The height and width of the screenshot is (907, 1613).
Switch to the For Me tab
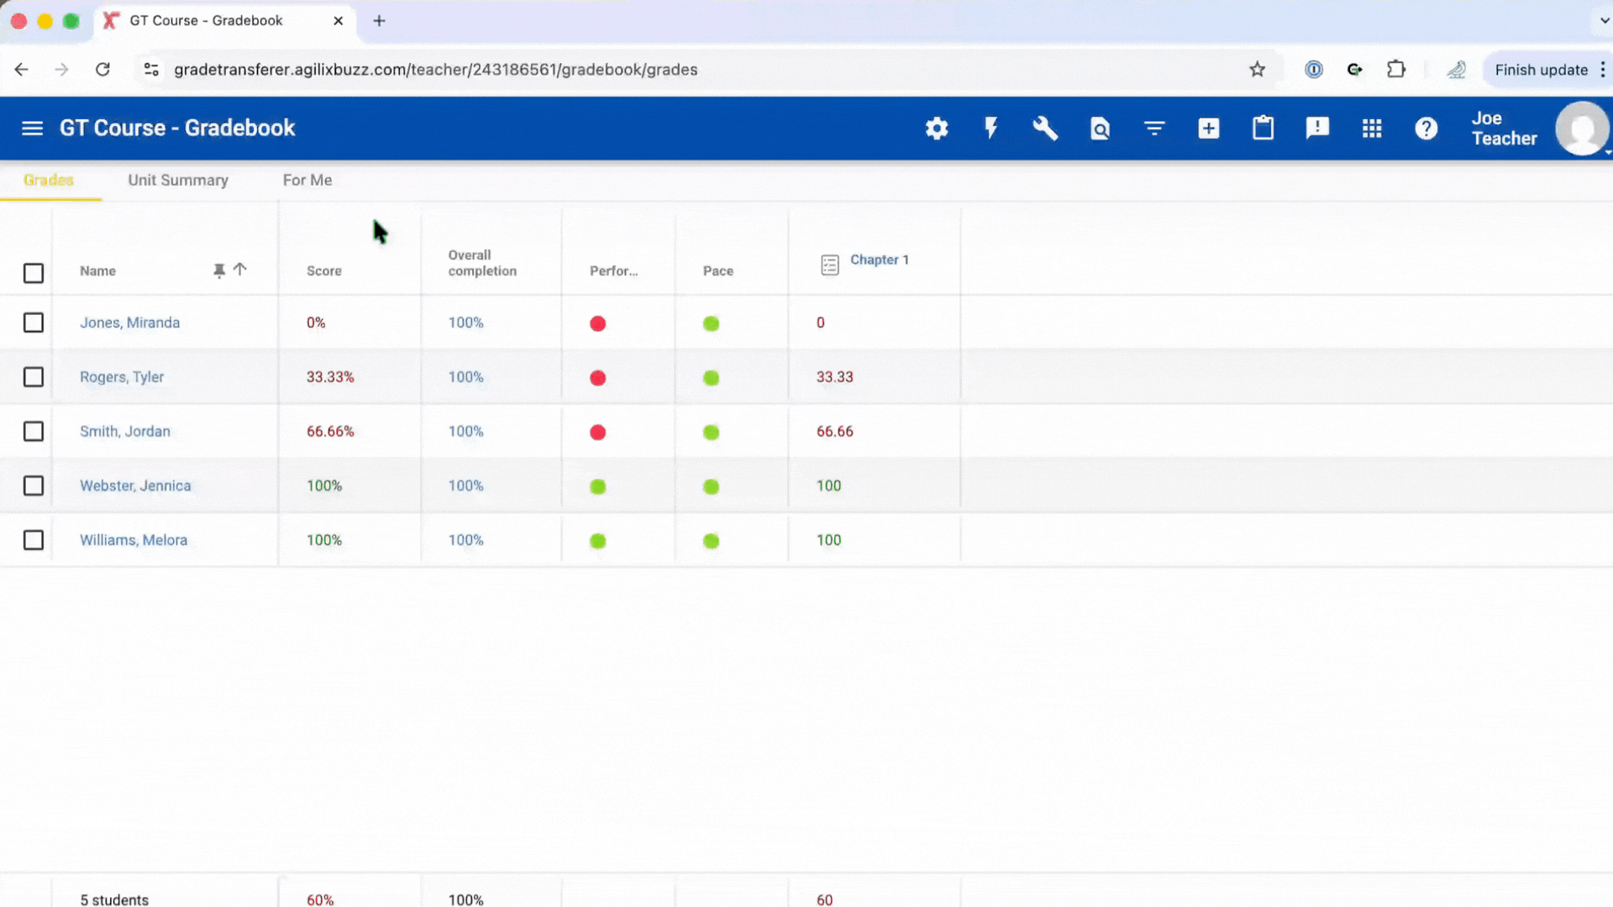(x=307, y=180)
